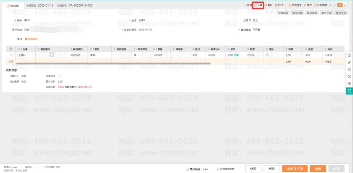Image resolution: width=353 pixels, height=173 pixels.
Task: Open the 操作 (Operations) menu
Action: 308,5
